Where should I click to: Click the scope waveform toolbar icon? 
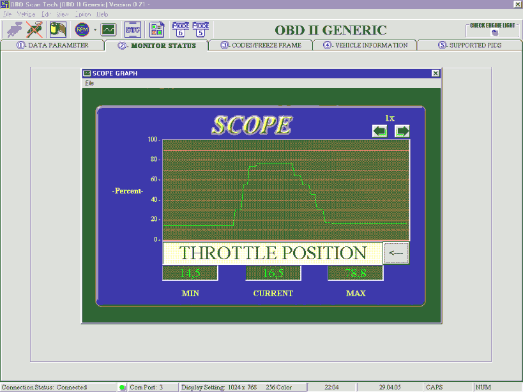[109, 29]
